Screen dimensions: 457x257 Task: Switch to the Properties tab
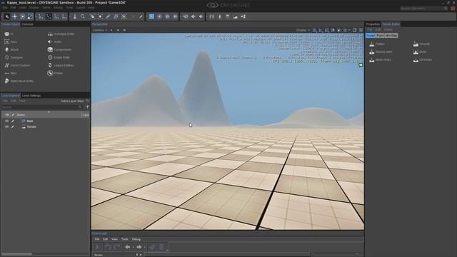373,24
